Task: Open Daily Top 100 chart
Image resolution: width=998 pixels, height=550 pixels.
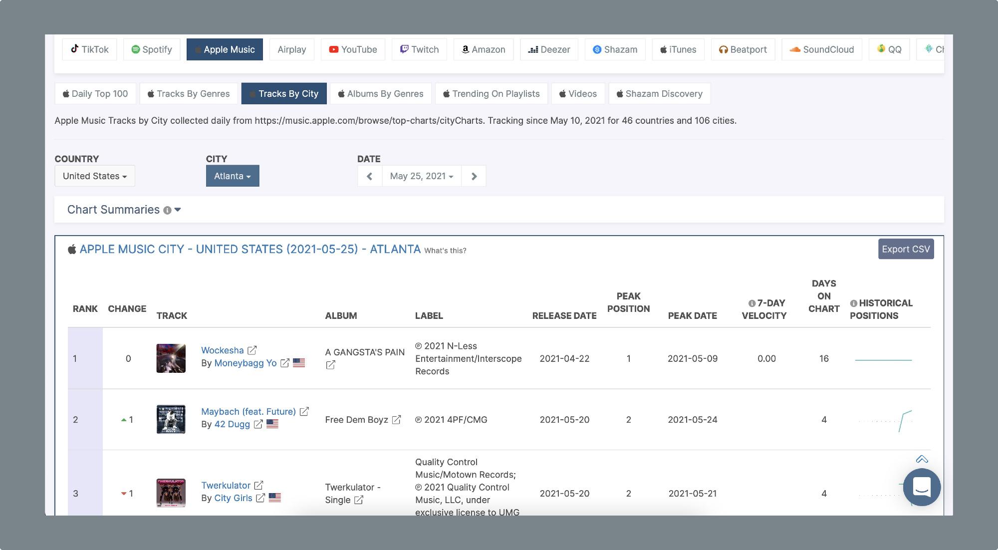Action: point(95,93)
